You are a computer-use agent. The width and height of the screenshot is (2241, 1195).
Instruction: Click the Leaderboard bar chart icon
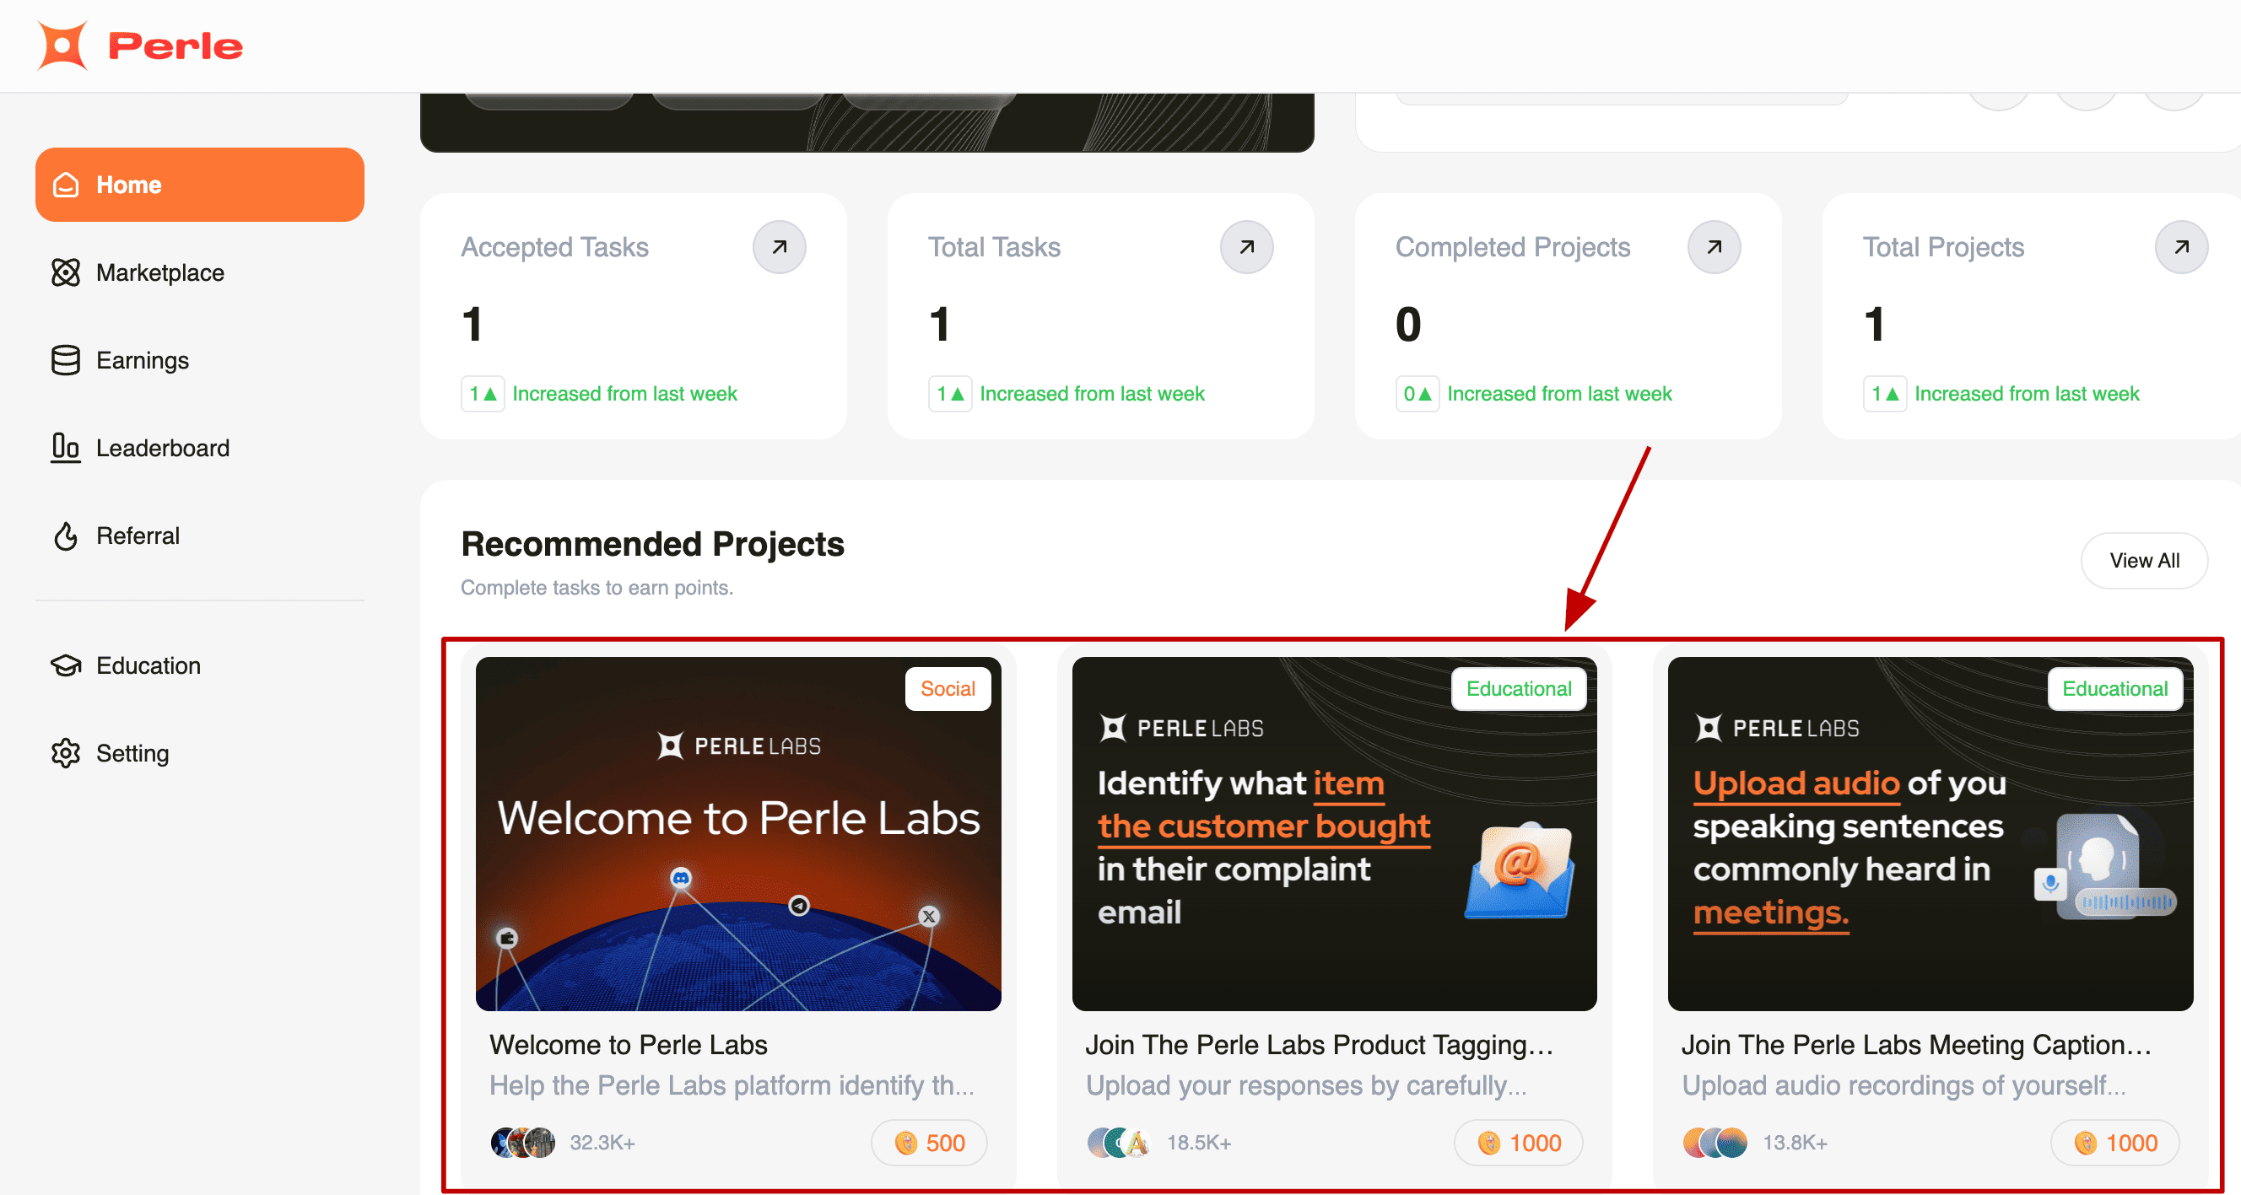coord(65,448)
